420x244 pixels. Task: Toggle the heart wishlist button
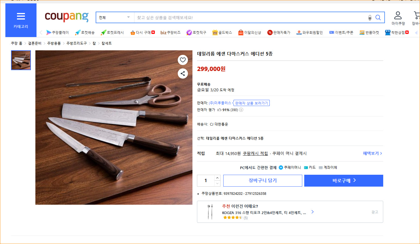pos(183,60)
